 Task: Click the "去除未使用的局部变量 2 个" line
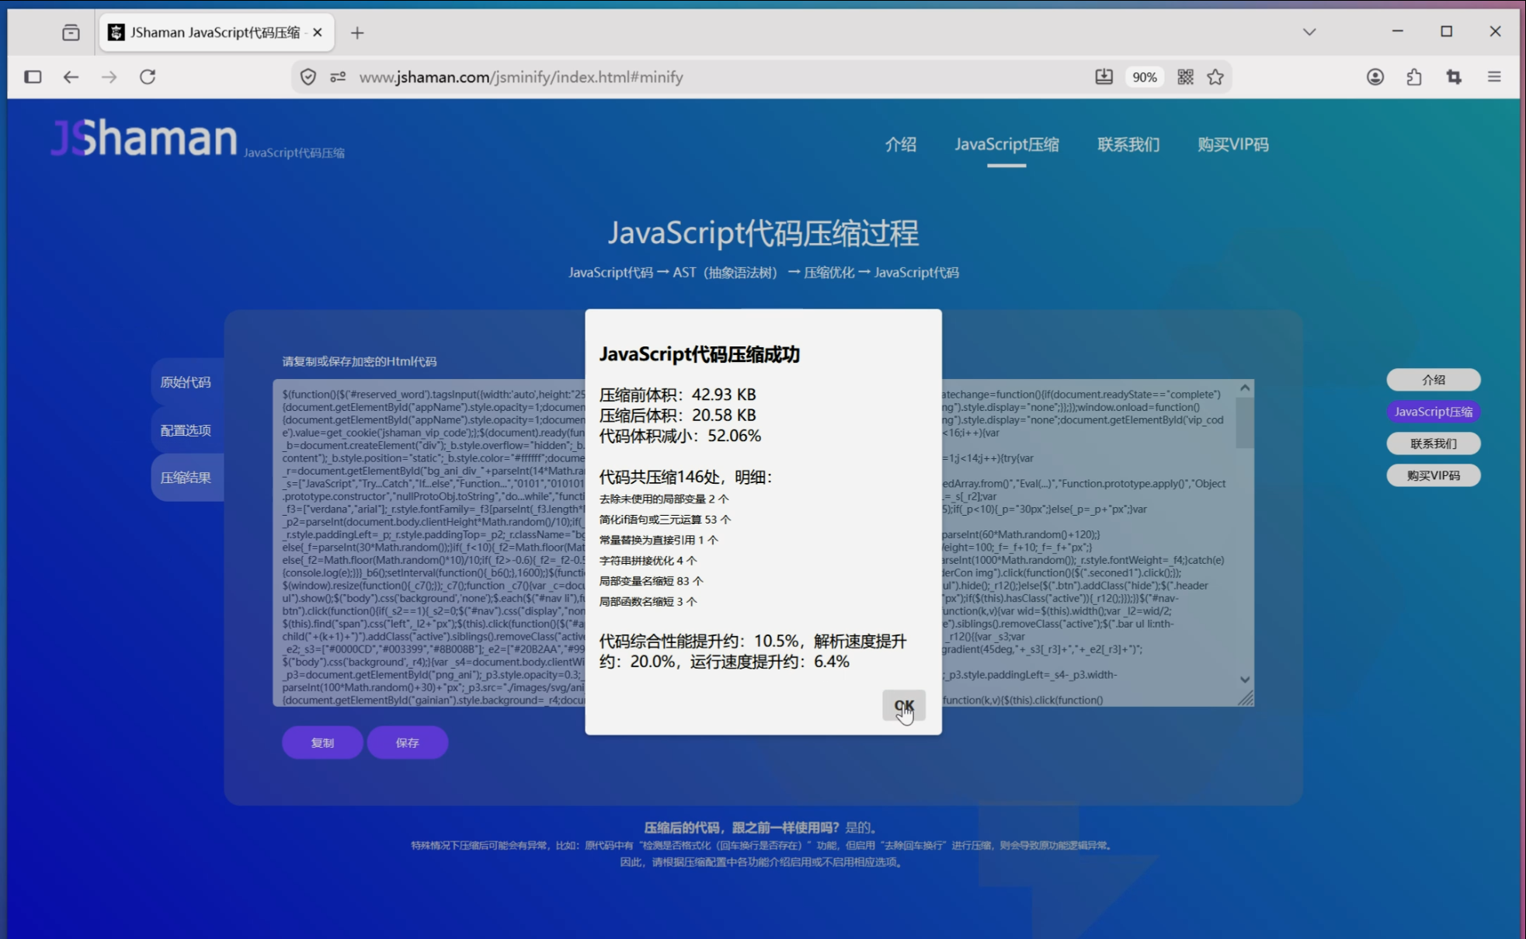(664, 499)
